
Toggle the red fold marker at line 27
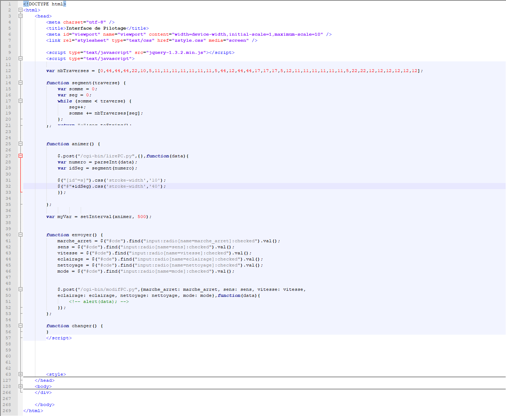tap(20, 156)
